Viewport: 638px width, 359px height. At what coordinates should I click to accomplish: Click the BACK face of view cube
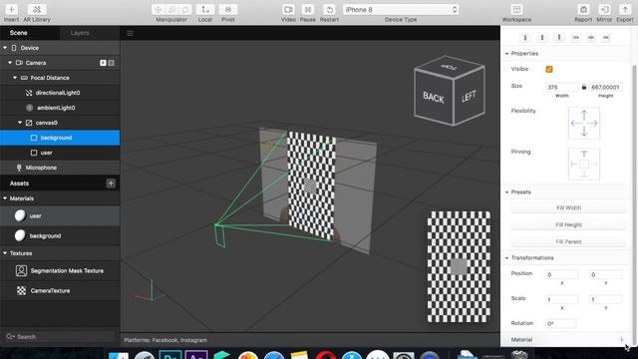click(434, 98)
